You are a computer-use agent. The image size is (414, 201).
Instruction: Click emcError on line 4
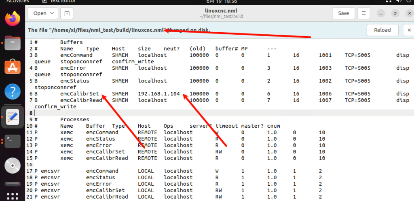[x=73, y=68]
